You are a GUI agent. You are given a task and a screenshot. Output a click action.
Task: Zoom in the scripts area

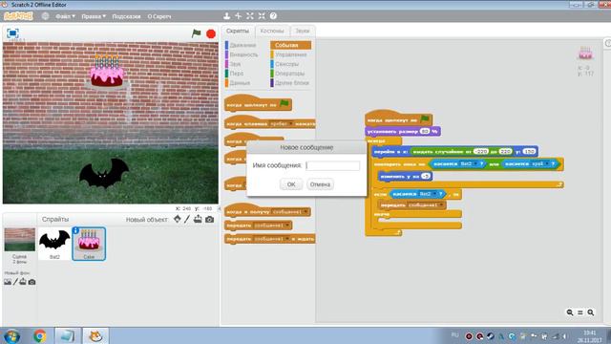(591, 312)
